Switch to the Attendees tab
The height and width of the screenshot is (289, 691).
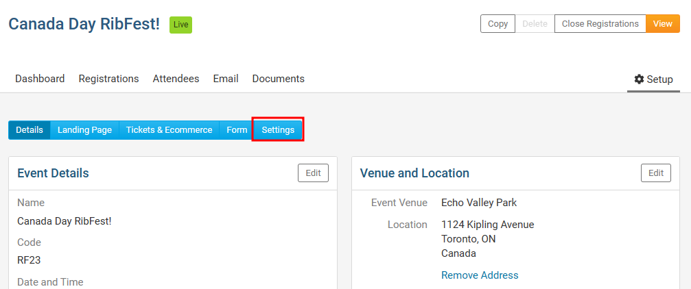coord(176,79)
